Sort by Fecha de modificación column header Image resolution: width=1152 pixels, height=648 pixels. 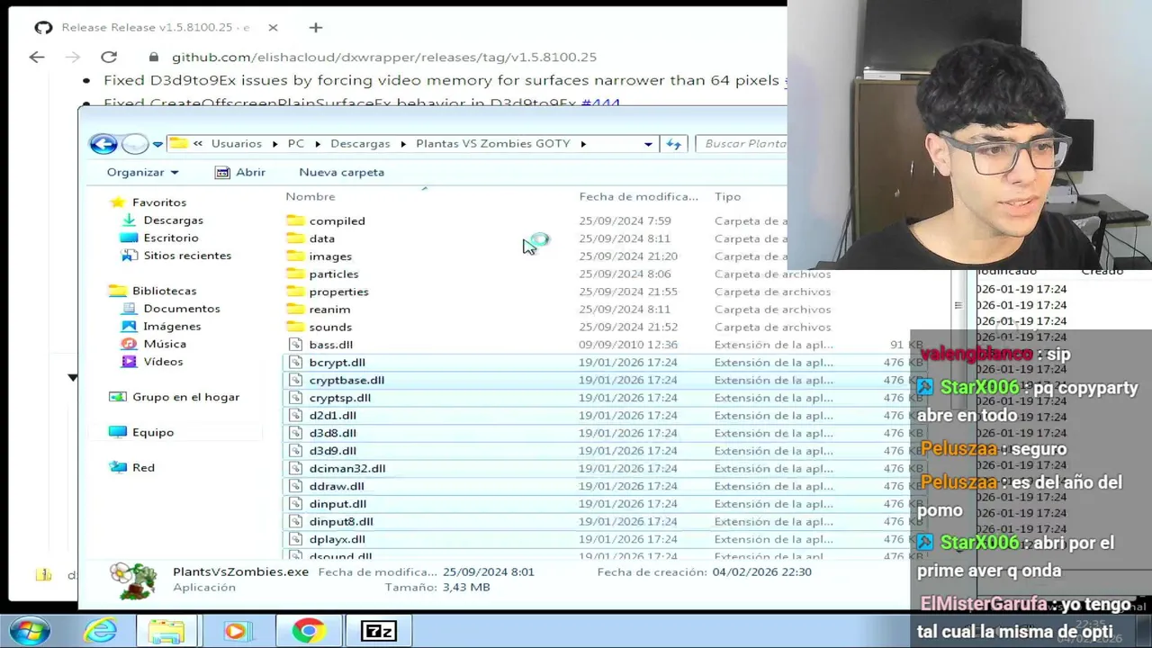point(639,196)
